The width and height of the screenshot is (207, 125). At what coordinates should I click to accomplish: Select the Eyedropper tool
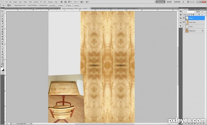(x=2, y=24)
